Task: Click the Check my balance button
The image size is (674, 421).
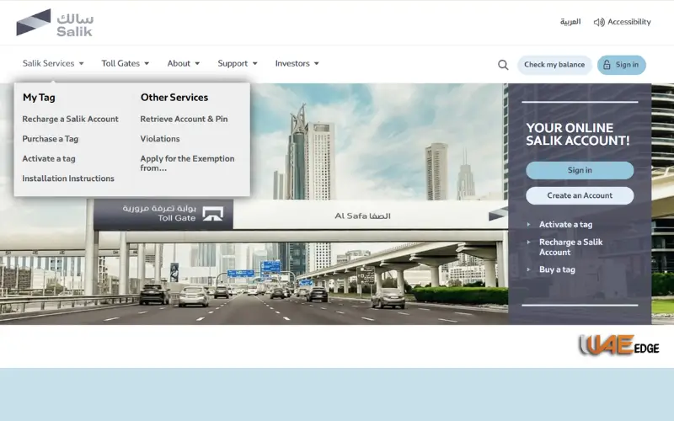Action: pos(554,65)
